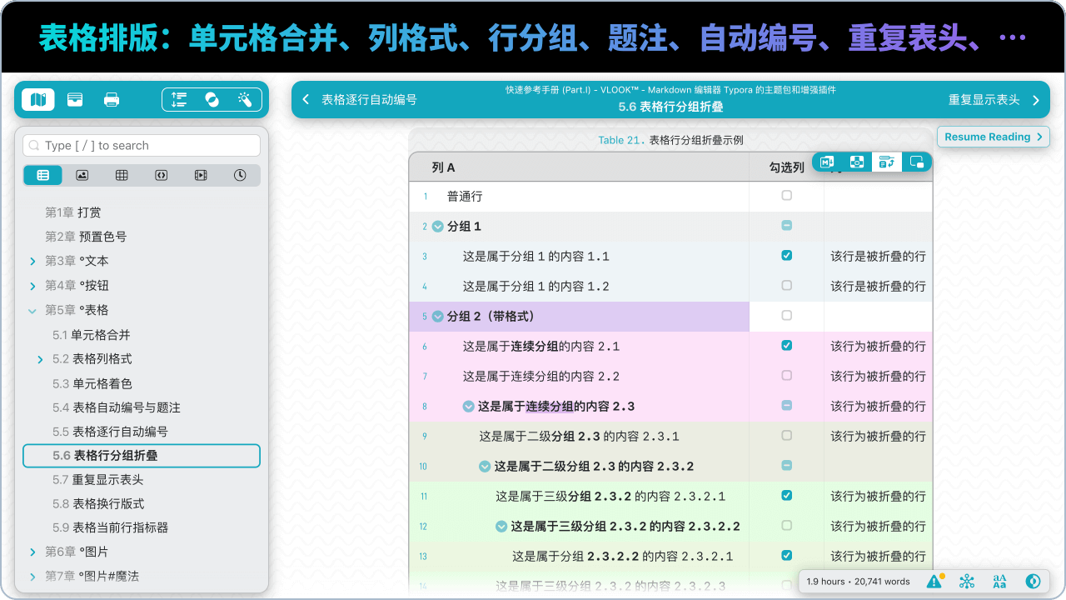Click the Resume Reading button

994,137
